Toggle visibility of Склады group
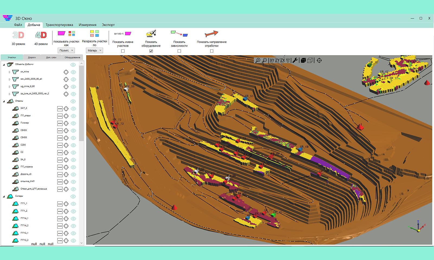The width and height of the screenshot is (434, 260). click(73, 197)
